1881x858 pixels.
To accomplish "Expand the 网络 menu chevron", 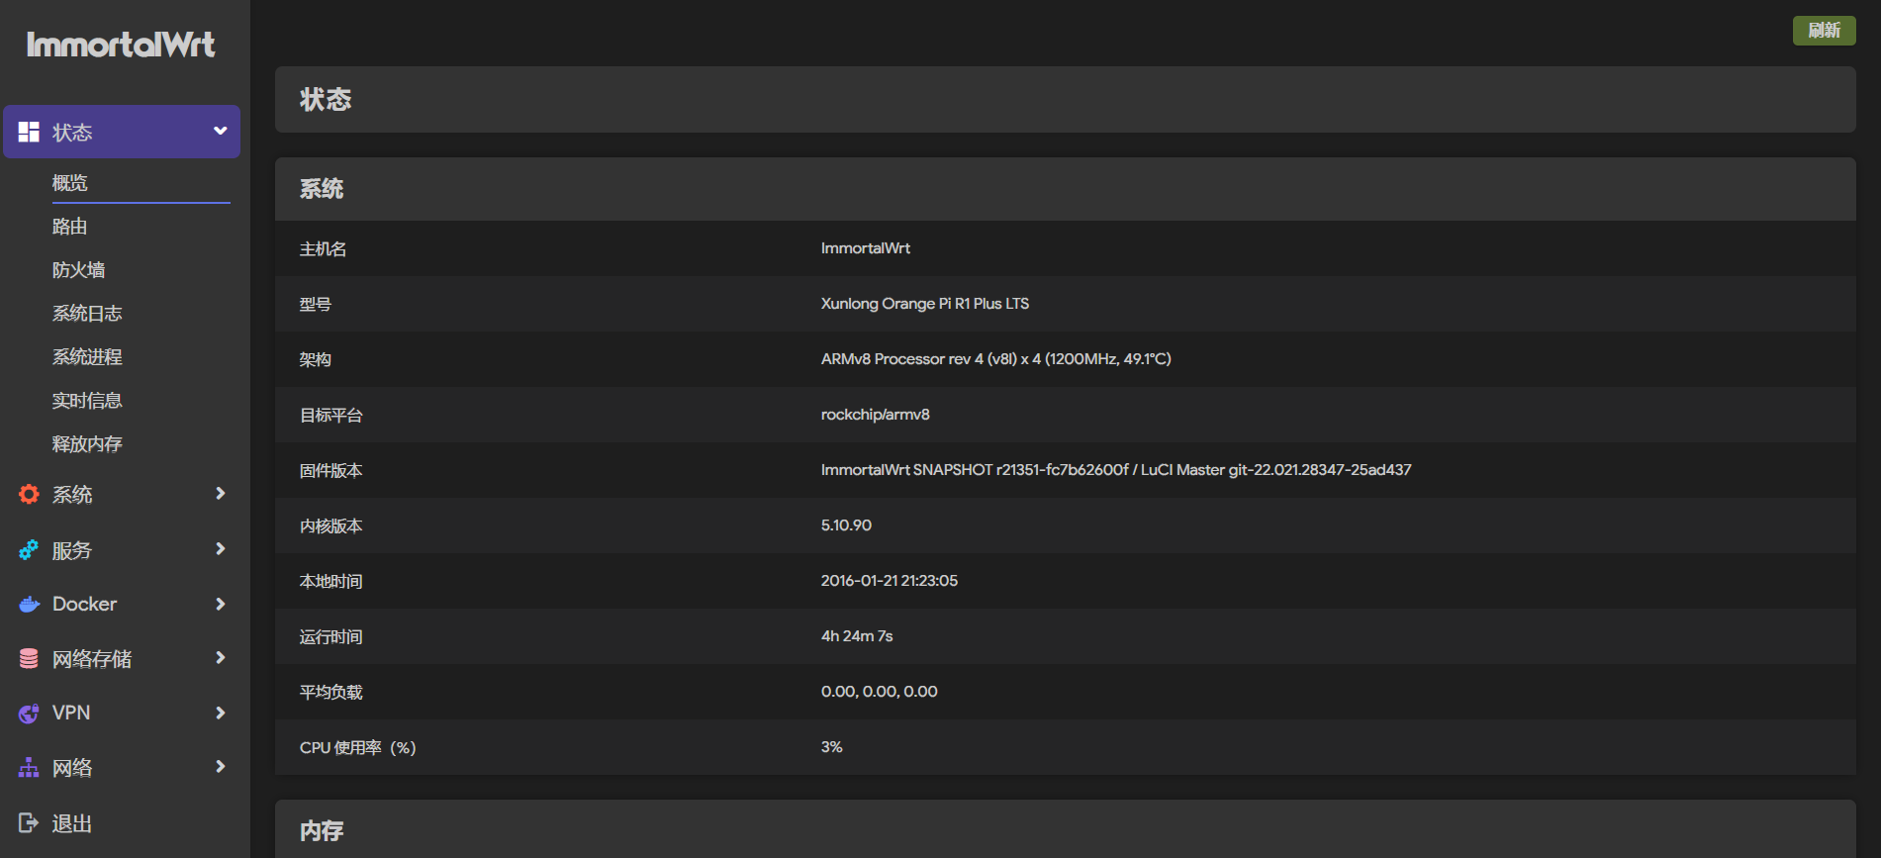I will (221, 766).
